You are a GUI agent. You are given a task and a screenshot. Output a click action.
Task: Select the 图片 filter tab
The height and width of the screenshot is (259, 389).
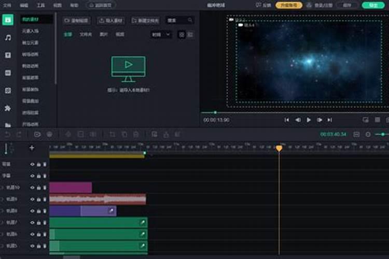coord(103,35)
